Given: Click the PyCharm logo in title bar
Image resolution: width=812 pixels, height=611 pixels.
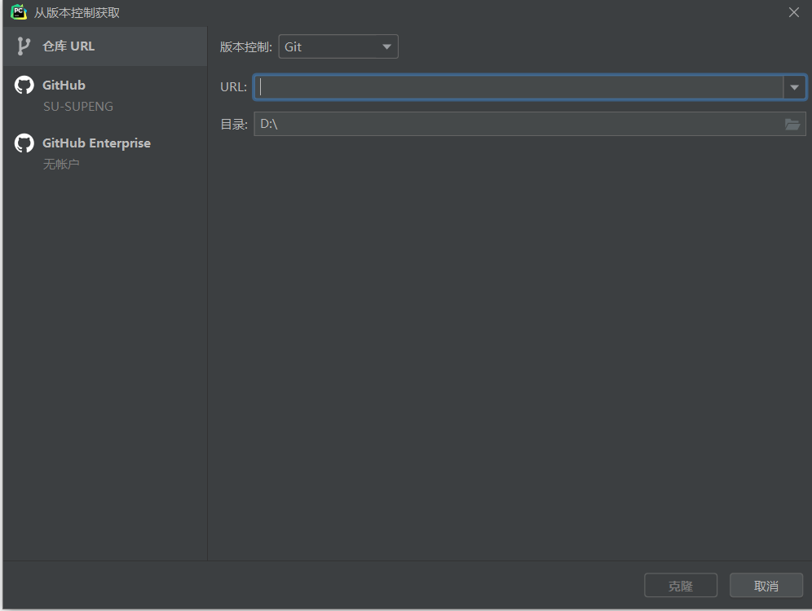Looking at the screenshot, I should pyautogui.click(x=20, y=12).
